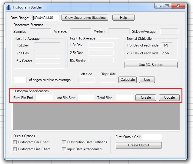Image resolution: width=193 pixels, height=164 pixels.
Task: Click the Average value field
Action: (81, 31)
